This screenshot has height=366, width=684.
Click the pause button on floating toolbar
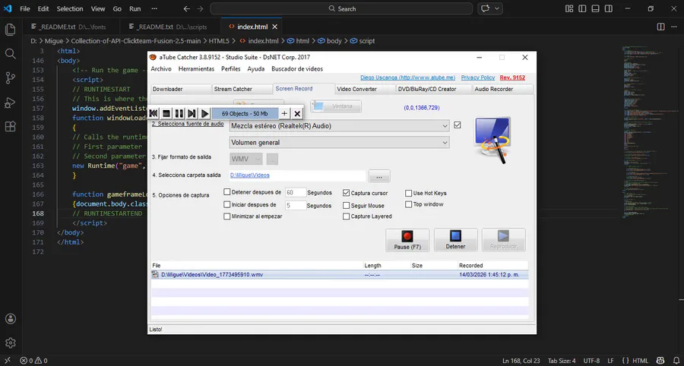coord(179,114)
